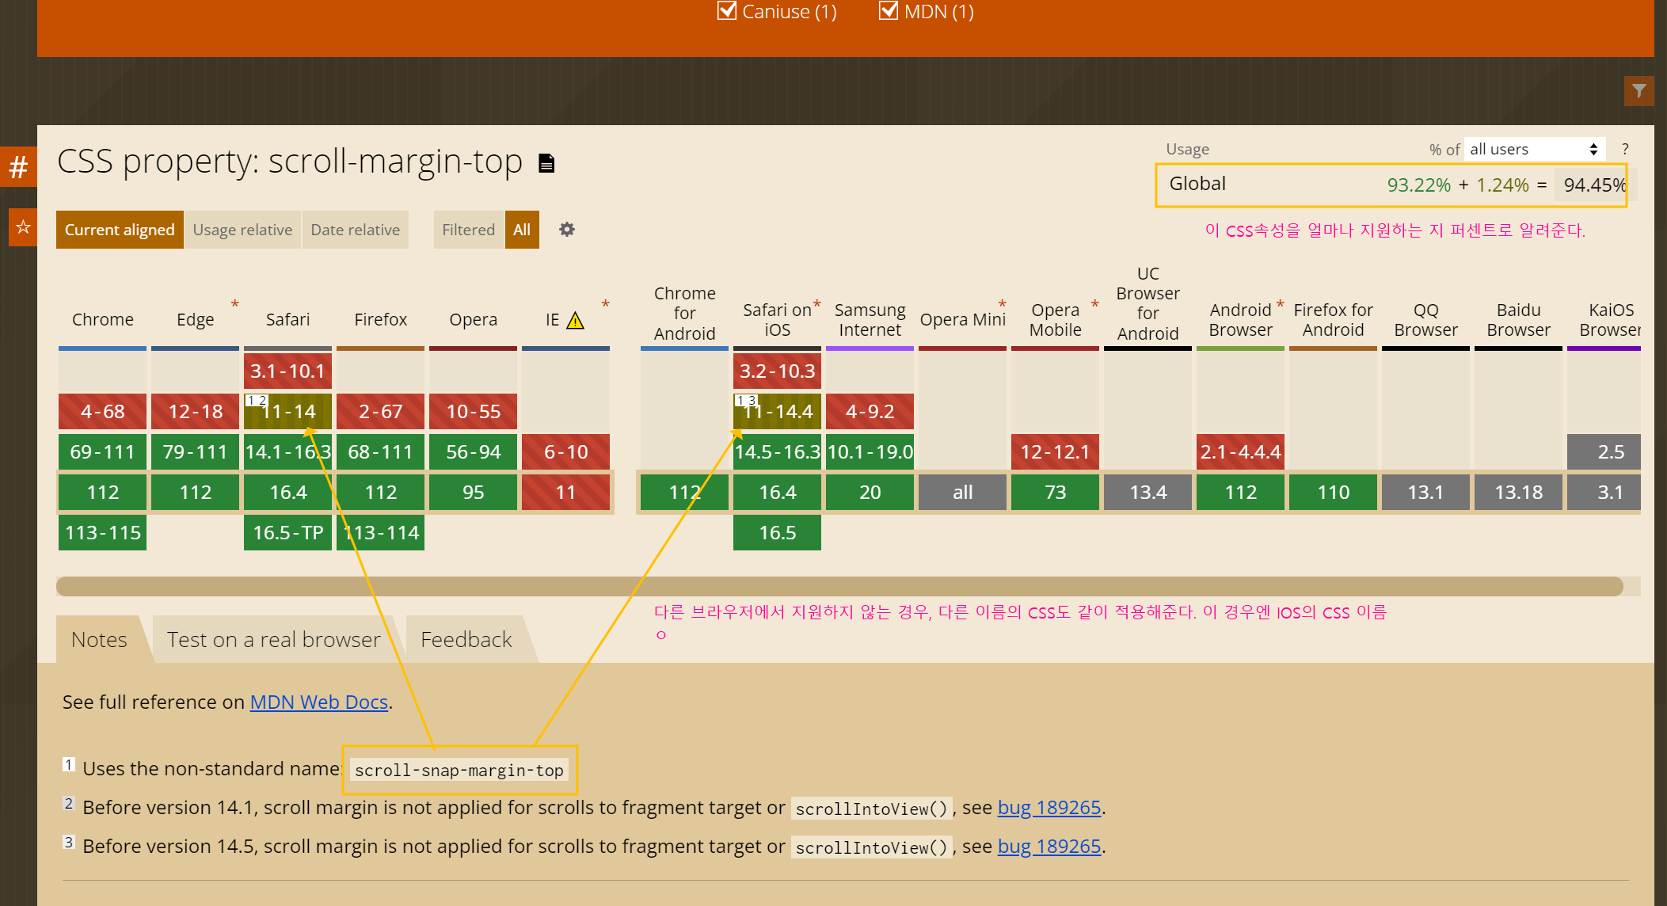Click the spec document icon beside title
Screen dimensions: 1667x906
click(x=546, y=163)
